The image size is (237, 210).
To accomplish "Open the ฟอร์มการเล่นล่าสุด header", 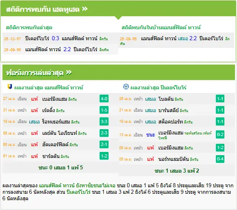I will tap(119, 72).
